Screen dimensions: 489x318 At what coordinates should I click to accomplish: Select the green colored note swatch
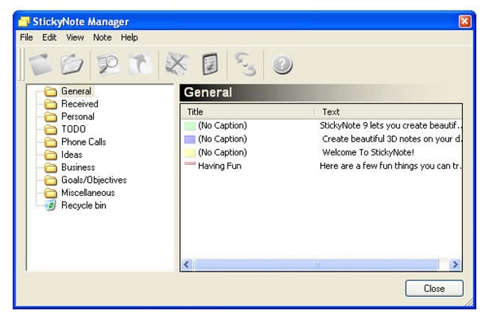coord(190,126)
